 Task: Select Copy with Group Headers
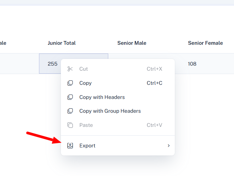pyautogui.click(x=110, y=111)
